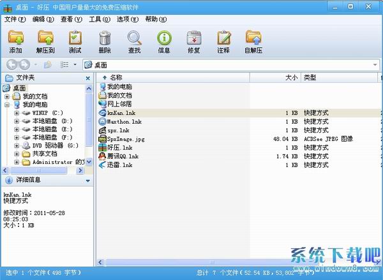Open the 文件(F) menu

(x=15, y=19)
